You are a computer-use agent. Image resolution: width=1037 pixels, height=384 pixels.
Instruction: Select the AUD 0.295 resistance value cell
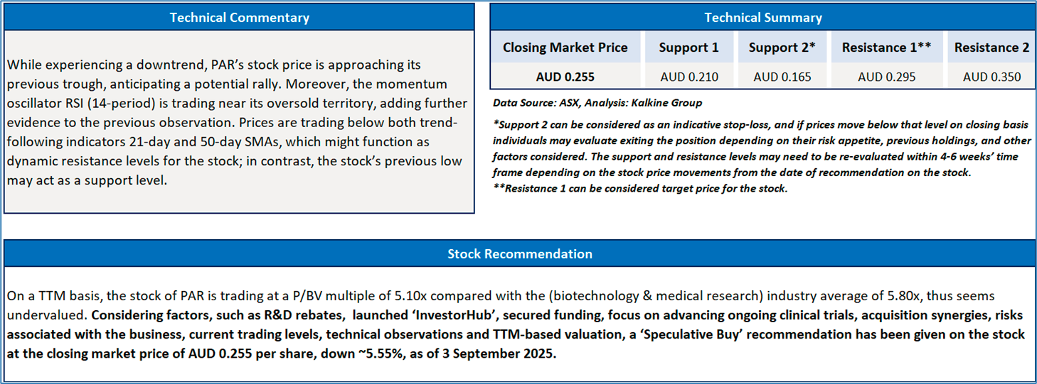[x=887, y=77]
